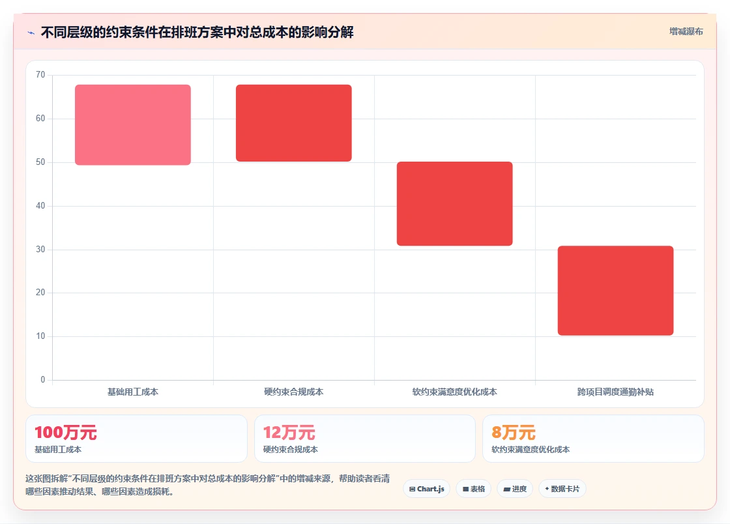Click the y-axis value 40

[x=40, y=206]
